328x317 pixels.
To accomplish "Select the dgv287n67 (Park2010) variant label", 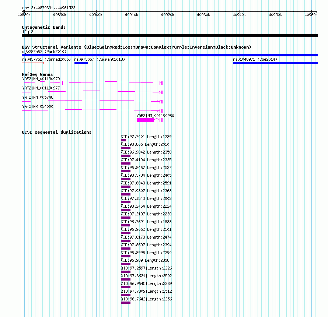I will click(44, 52).
